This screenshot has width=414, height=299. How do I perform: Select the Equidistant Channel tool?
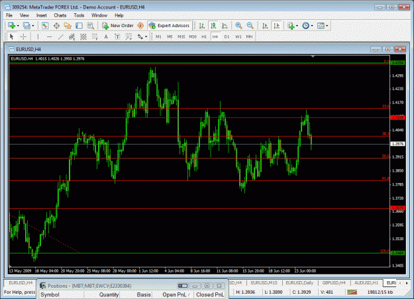pyautogui.click(x=72, y=36)
